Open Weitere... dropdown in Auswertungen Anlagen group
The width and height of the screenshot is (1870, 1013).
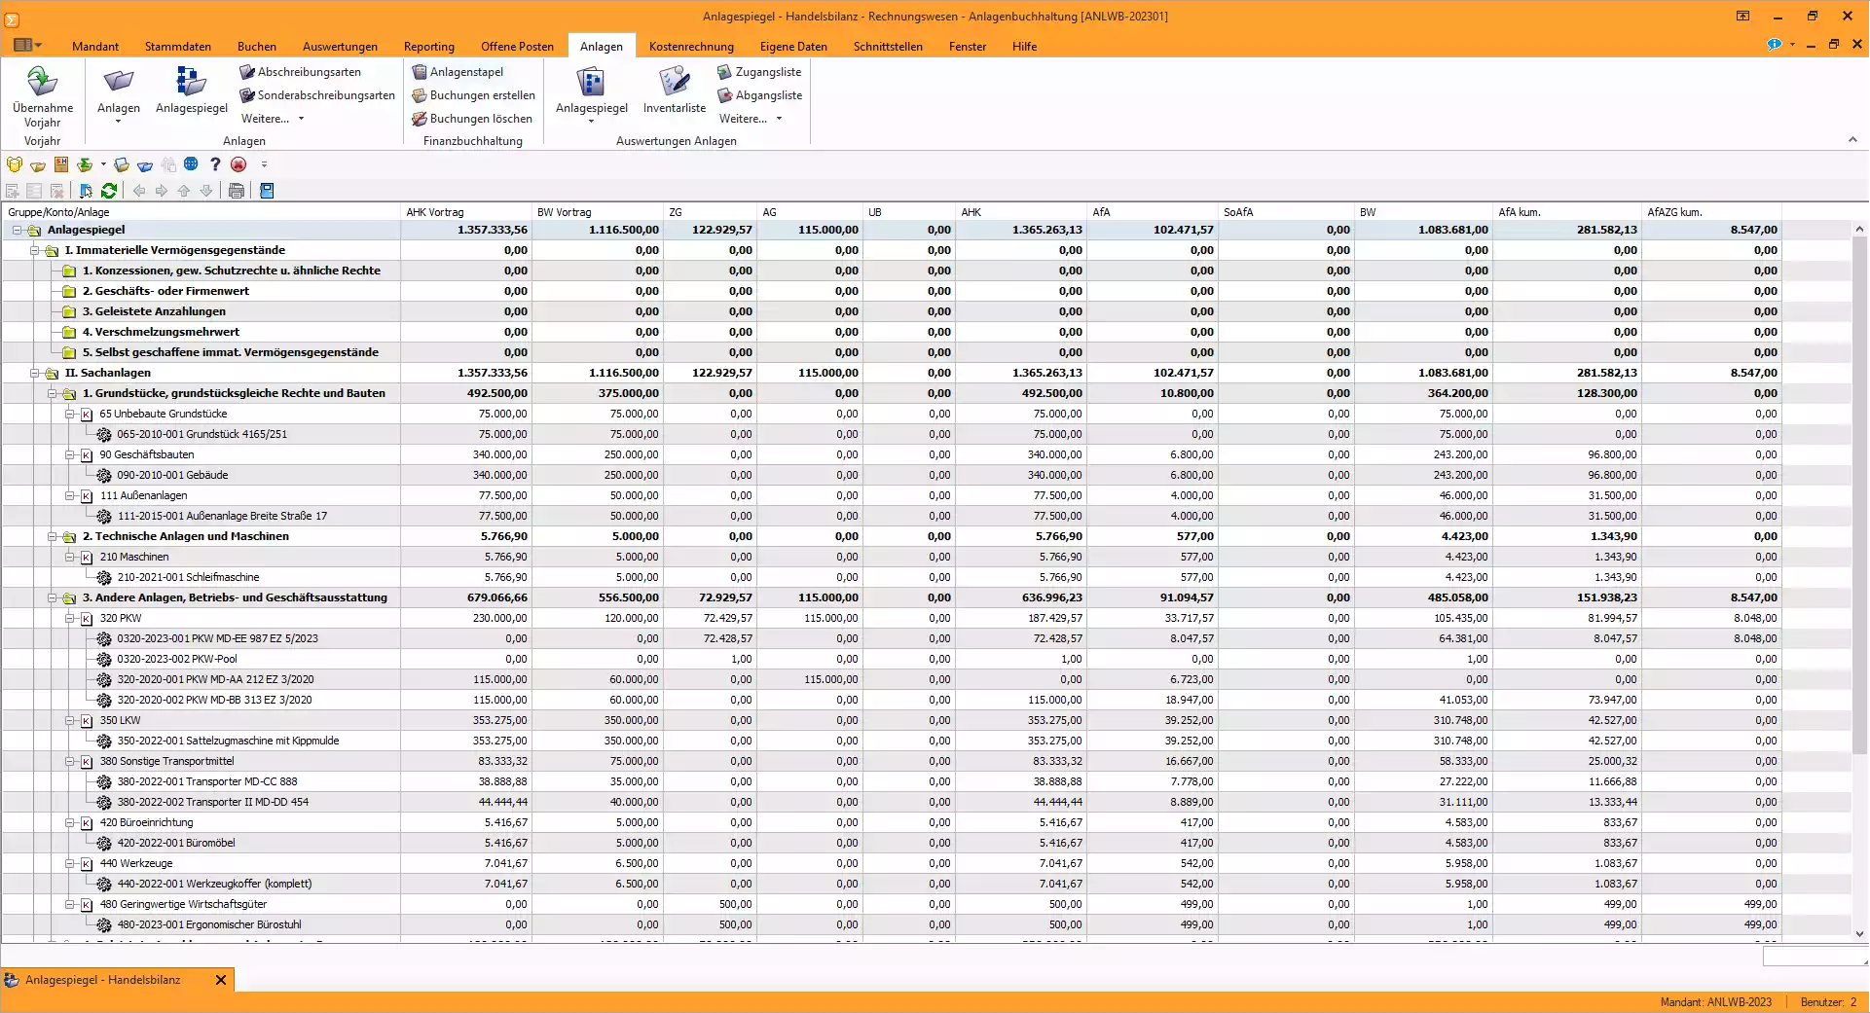(751, 119)
